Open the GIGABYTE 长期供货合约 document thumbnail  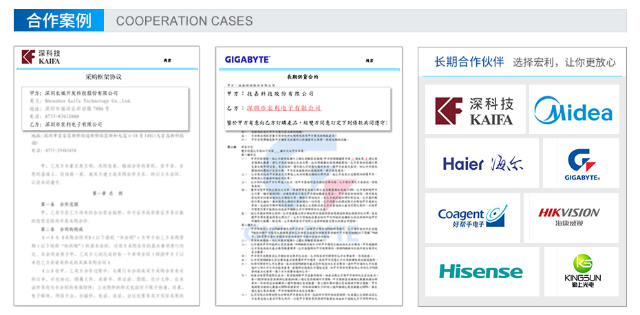click(309, 176)
